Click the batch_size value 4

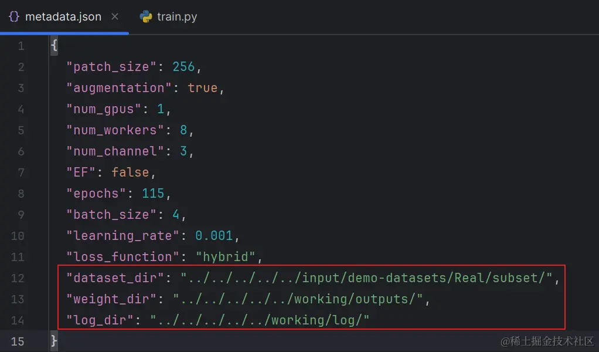(x=176, y=215)
